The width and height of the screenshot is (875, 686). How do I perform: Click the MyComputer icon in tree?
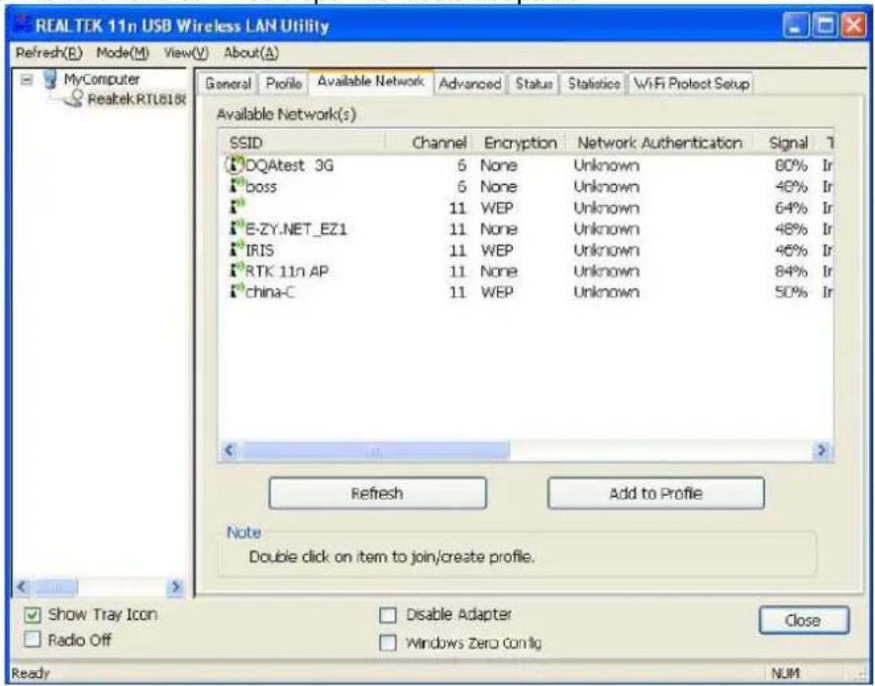(49, 79)
